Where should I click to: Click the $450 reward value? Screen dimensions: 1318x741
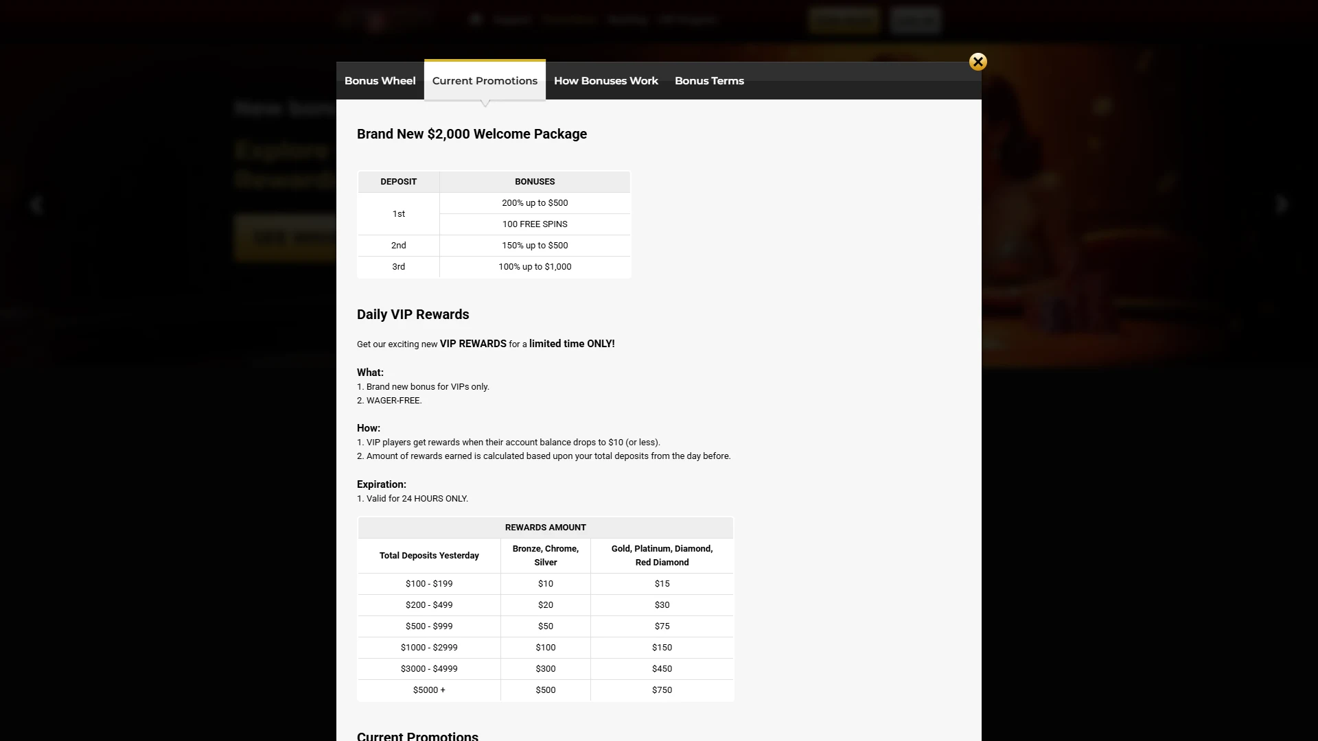662,669
